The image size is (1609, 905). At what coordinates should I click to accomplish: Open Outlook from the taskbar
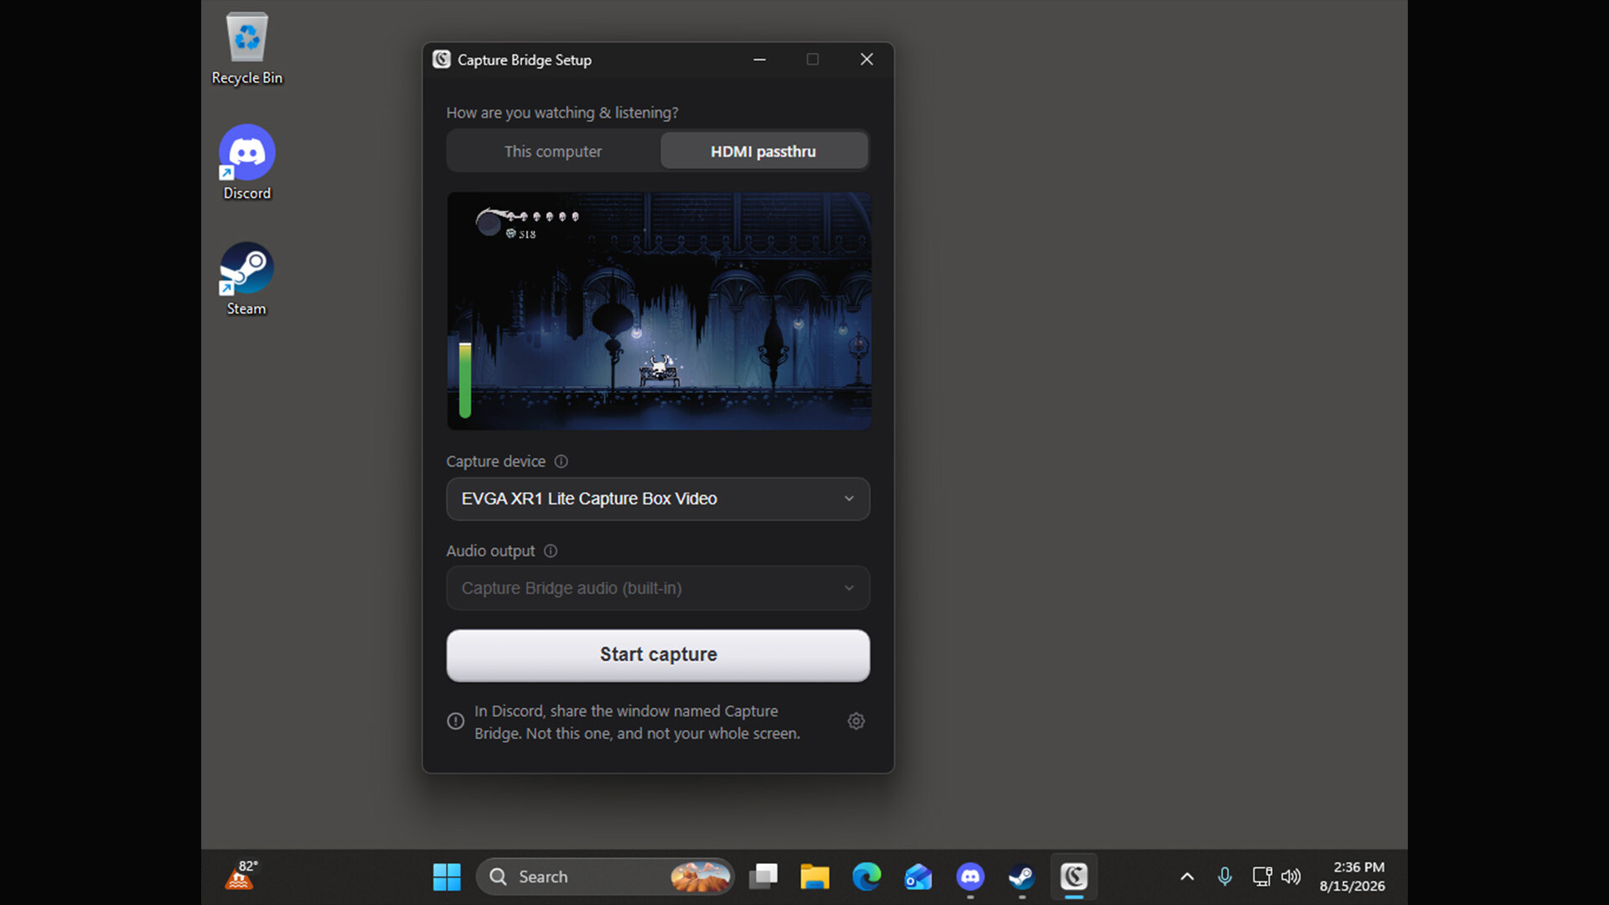pyautogui.click(x=918, y=877)
